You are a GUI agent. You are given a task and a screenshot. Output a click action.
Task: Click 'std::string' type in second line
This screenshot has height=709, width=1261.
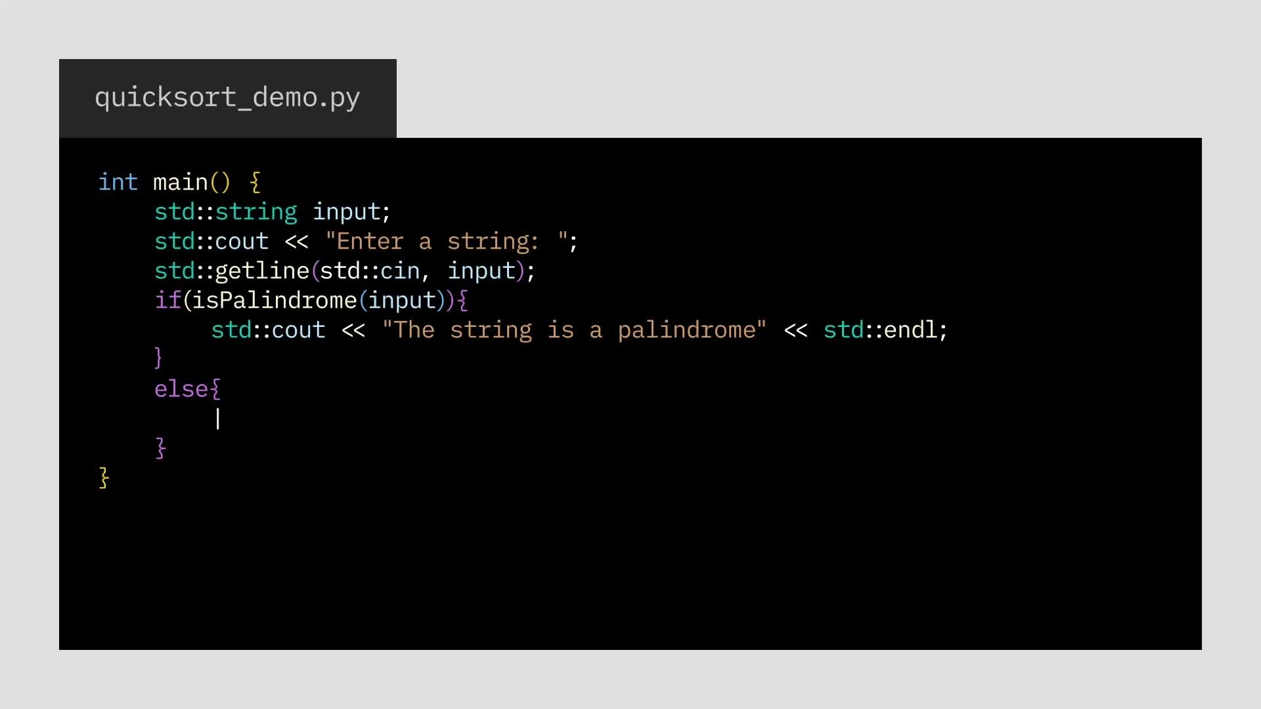(226, 211)
